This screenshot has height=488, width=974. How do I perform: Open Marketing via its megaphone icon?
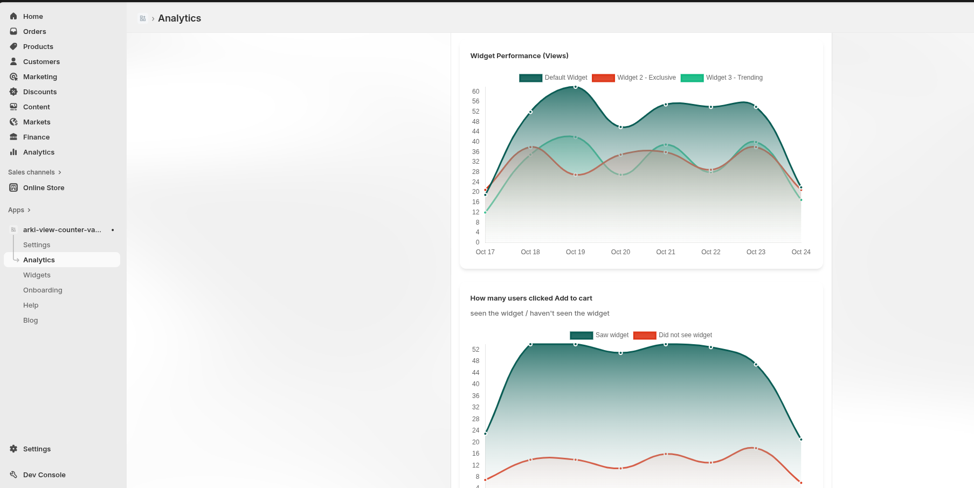click(x=13, y=76)
